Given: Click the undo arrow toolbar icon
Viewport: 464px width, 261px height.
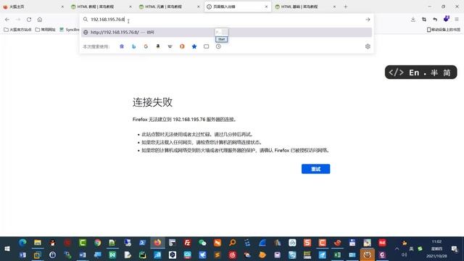Looking at the screenshot, I should pos(435,20).
